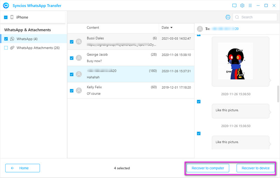The image size is (280, 178).
Task: Click the paperclip Attachments icon in sidebar
Action: (12, 48)
